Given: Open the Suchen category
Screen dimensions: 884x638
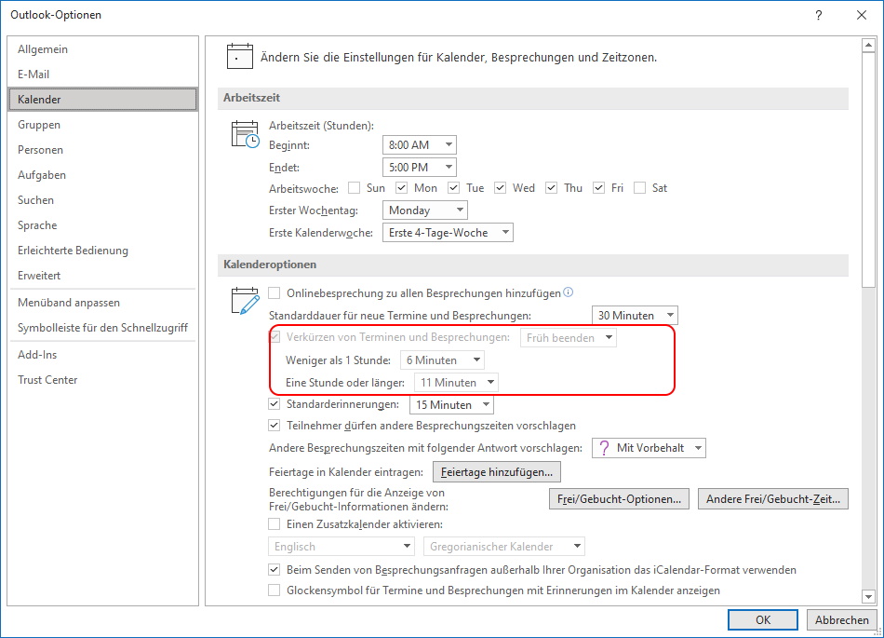Looking at the screenshot, I should click(102, 199).
